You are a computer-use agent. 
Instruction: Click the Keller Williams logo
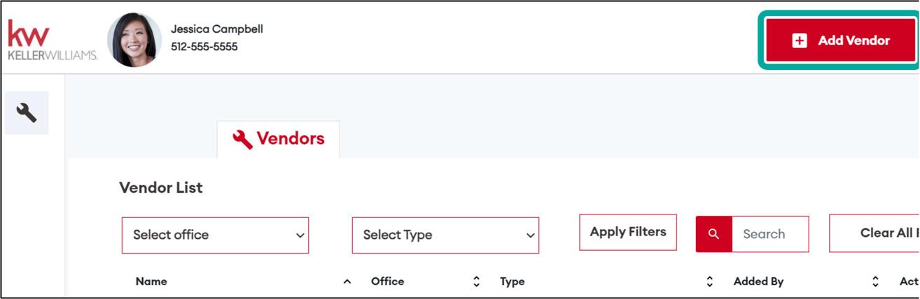click(x=52, y=41)
